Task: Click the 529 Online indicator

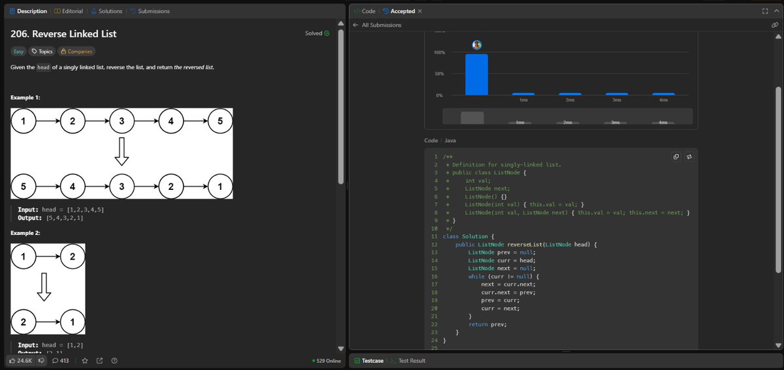Action: point(327,360)
